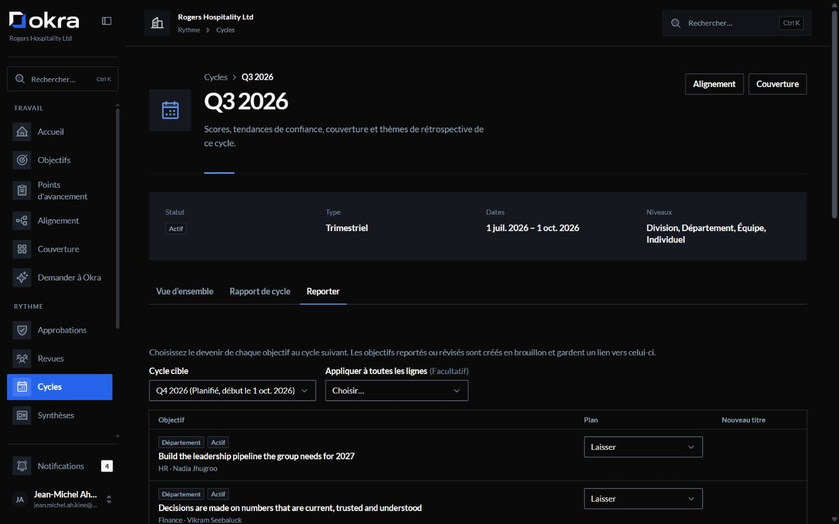Screen dimensions: 839x524
Task: Click HR · Nadia Jhugroo owner text
Action: (188, 469)
